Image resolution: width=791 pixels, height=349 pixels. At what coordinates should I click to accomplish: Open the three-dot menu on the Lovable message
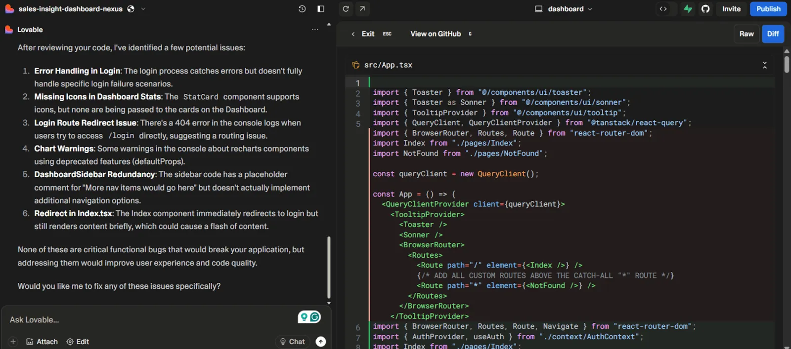coord(315,30)
